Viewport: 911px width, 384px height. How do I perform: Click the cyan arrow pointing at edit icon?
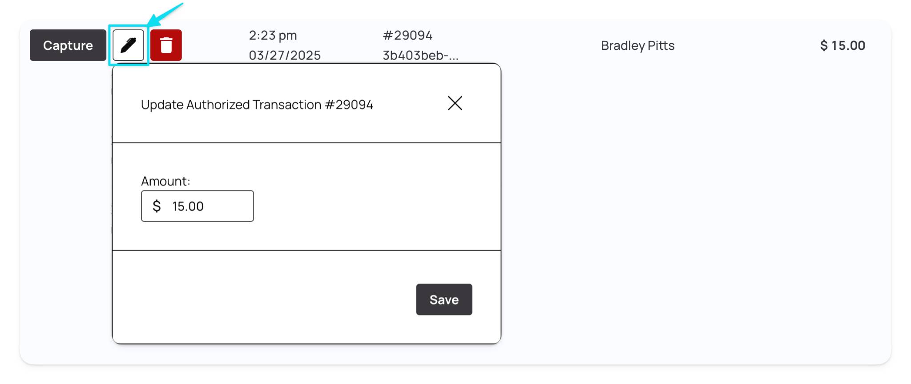pyautogui.click(x=165, y=14)
